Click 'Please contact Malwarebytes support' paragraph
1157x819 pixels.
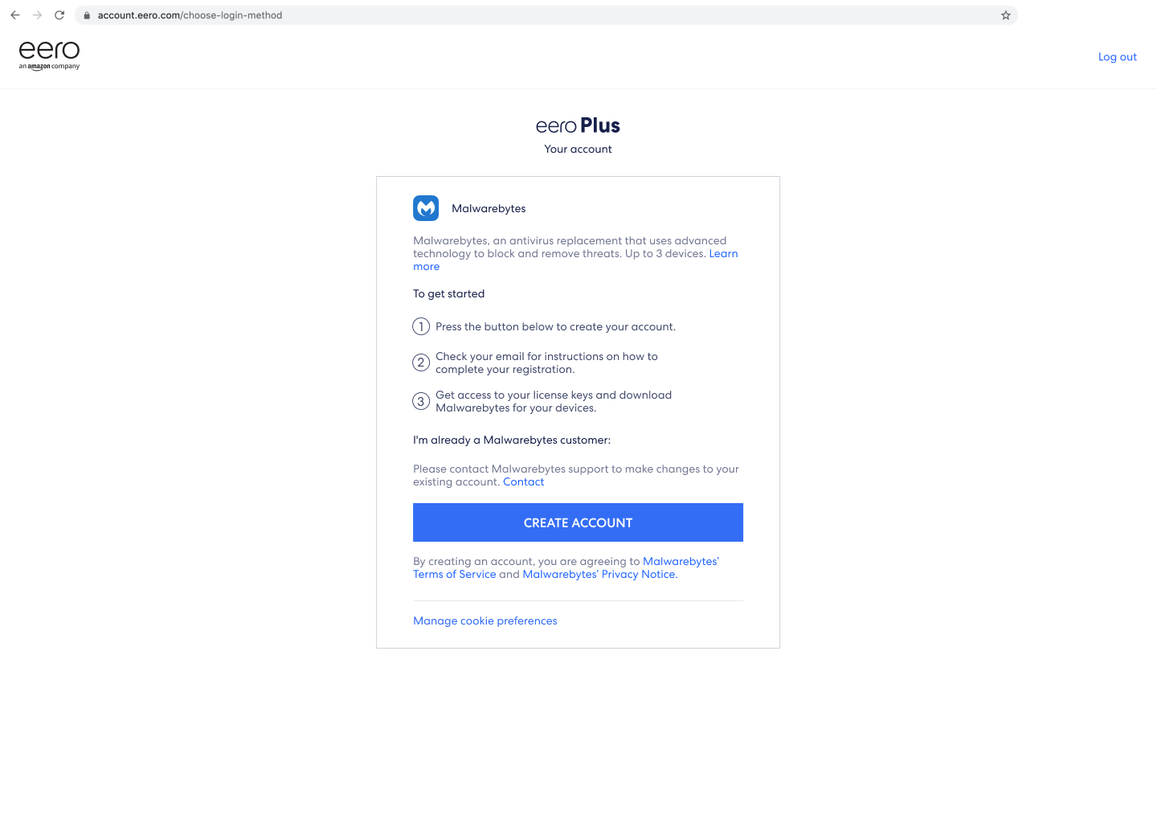point(576,476)
